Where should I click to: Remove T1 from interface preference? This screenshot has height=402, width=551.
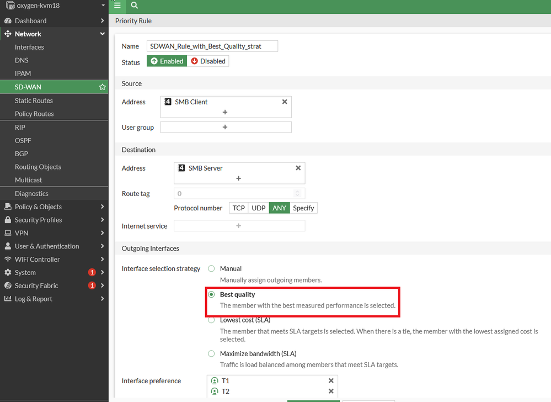click(x=331, y=380)
